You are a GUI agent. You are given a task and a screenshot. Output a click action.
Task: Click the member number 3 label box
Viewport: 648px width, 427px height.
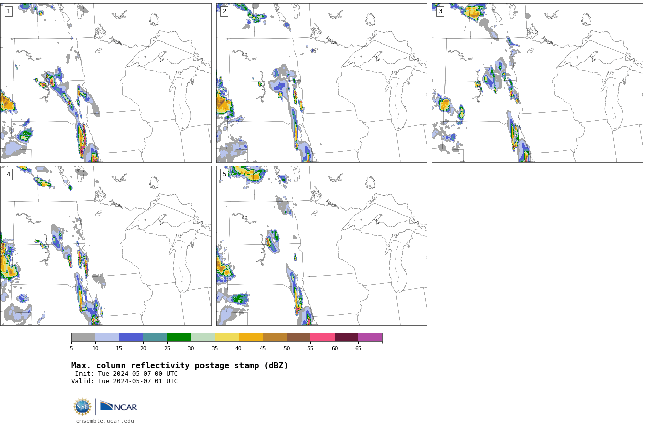(440, 11)
